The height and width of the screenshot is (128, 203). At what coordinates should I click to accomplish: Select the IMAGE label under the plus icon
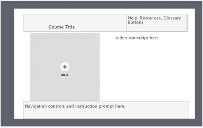click(65, 75)
